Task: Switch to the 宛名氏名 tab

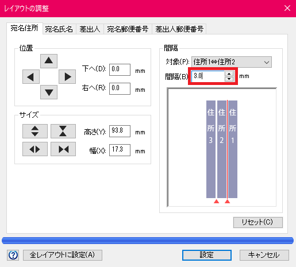Action: (x=59, y=29)
